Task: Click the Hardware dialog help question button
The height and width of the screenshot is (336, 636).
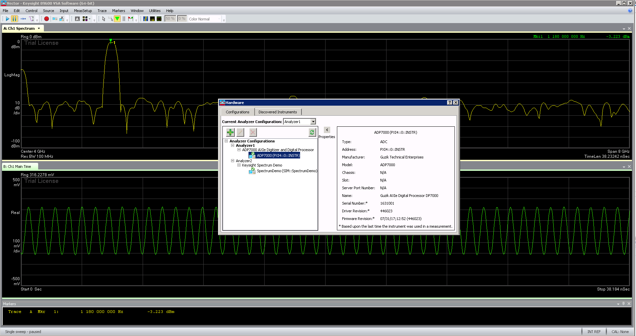Action: [x=449, y=103]
